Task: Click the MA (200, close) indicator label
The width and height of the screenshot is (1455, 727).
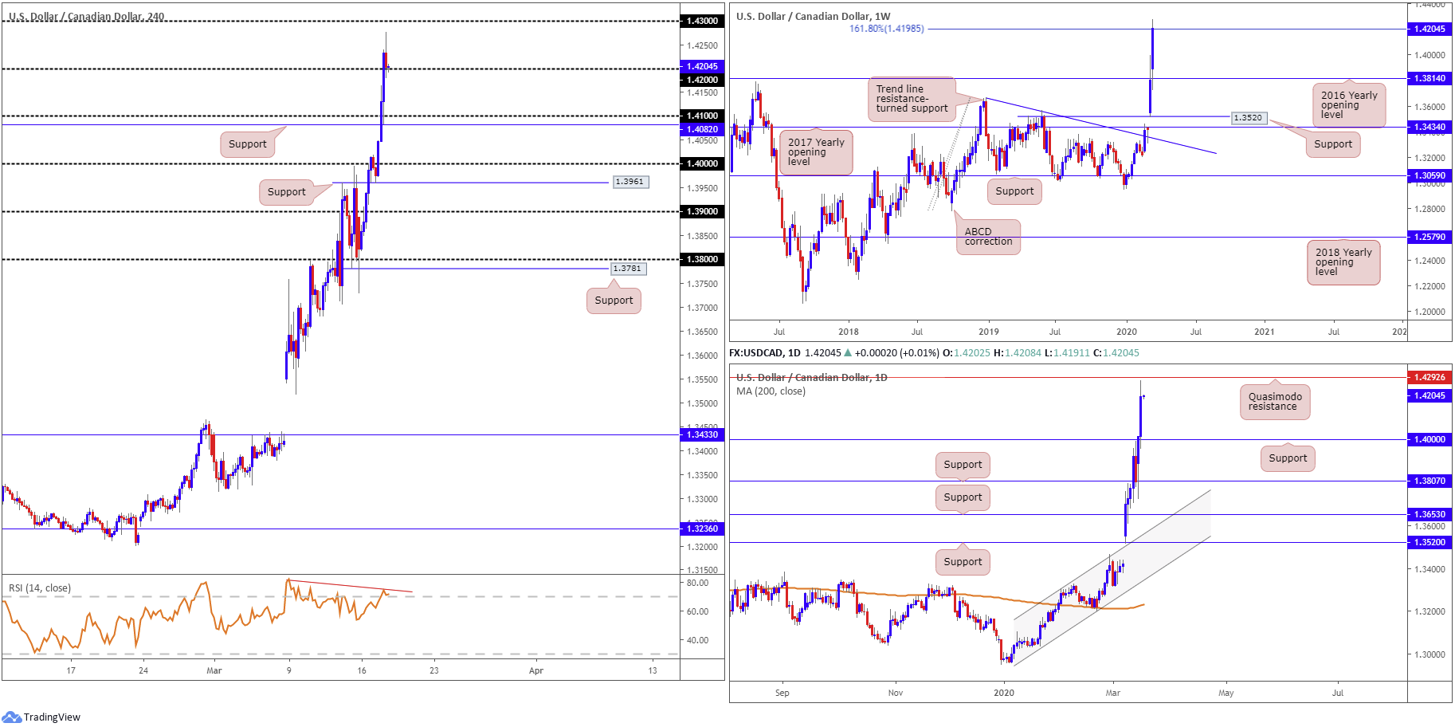Action: point(771,391)
